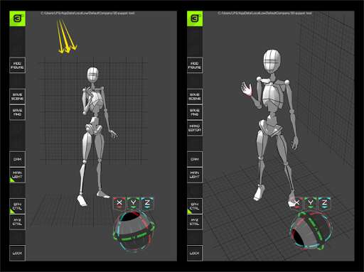Select Y axis button in left window
The height and width of the screenshot is (272, 364).
click(x=133, y=202)
